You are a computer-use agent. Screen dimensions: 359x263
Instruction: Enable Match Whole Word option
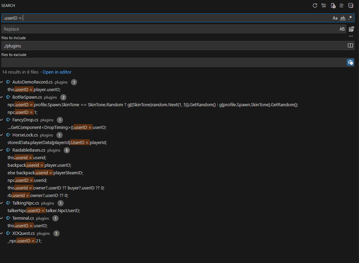[342, 18]
